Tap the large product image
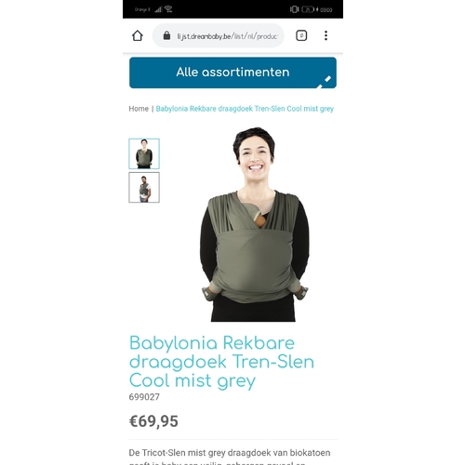 click(254, 224)
